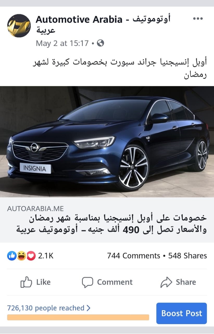This screenshot has width=214, height=334.
Task: Open the three-dot post options menu
Action: point(198,19)
